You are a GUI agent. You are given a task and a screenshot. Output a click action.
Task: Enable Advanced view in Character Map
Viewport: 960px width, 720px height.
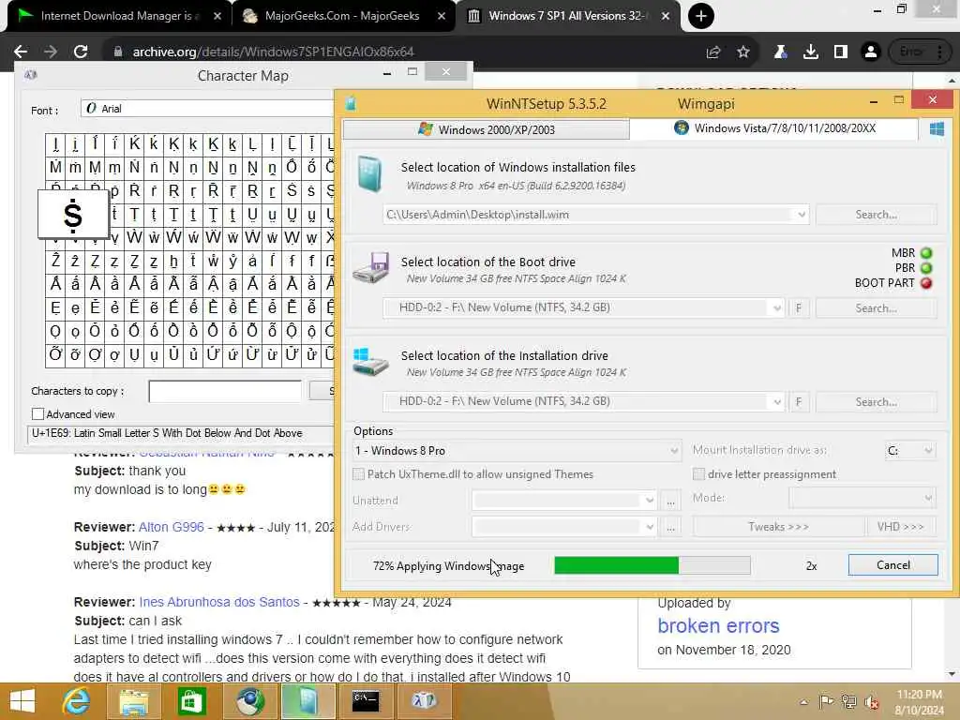pyautogui.click(x=37, y=414)
